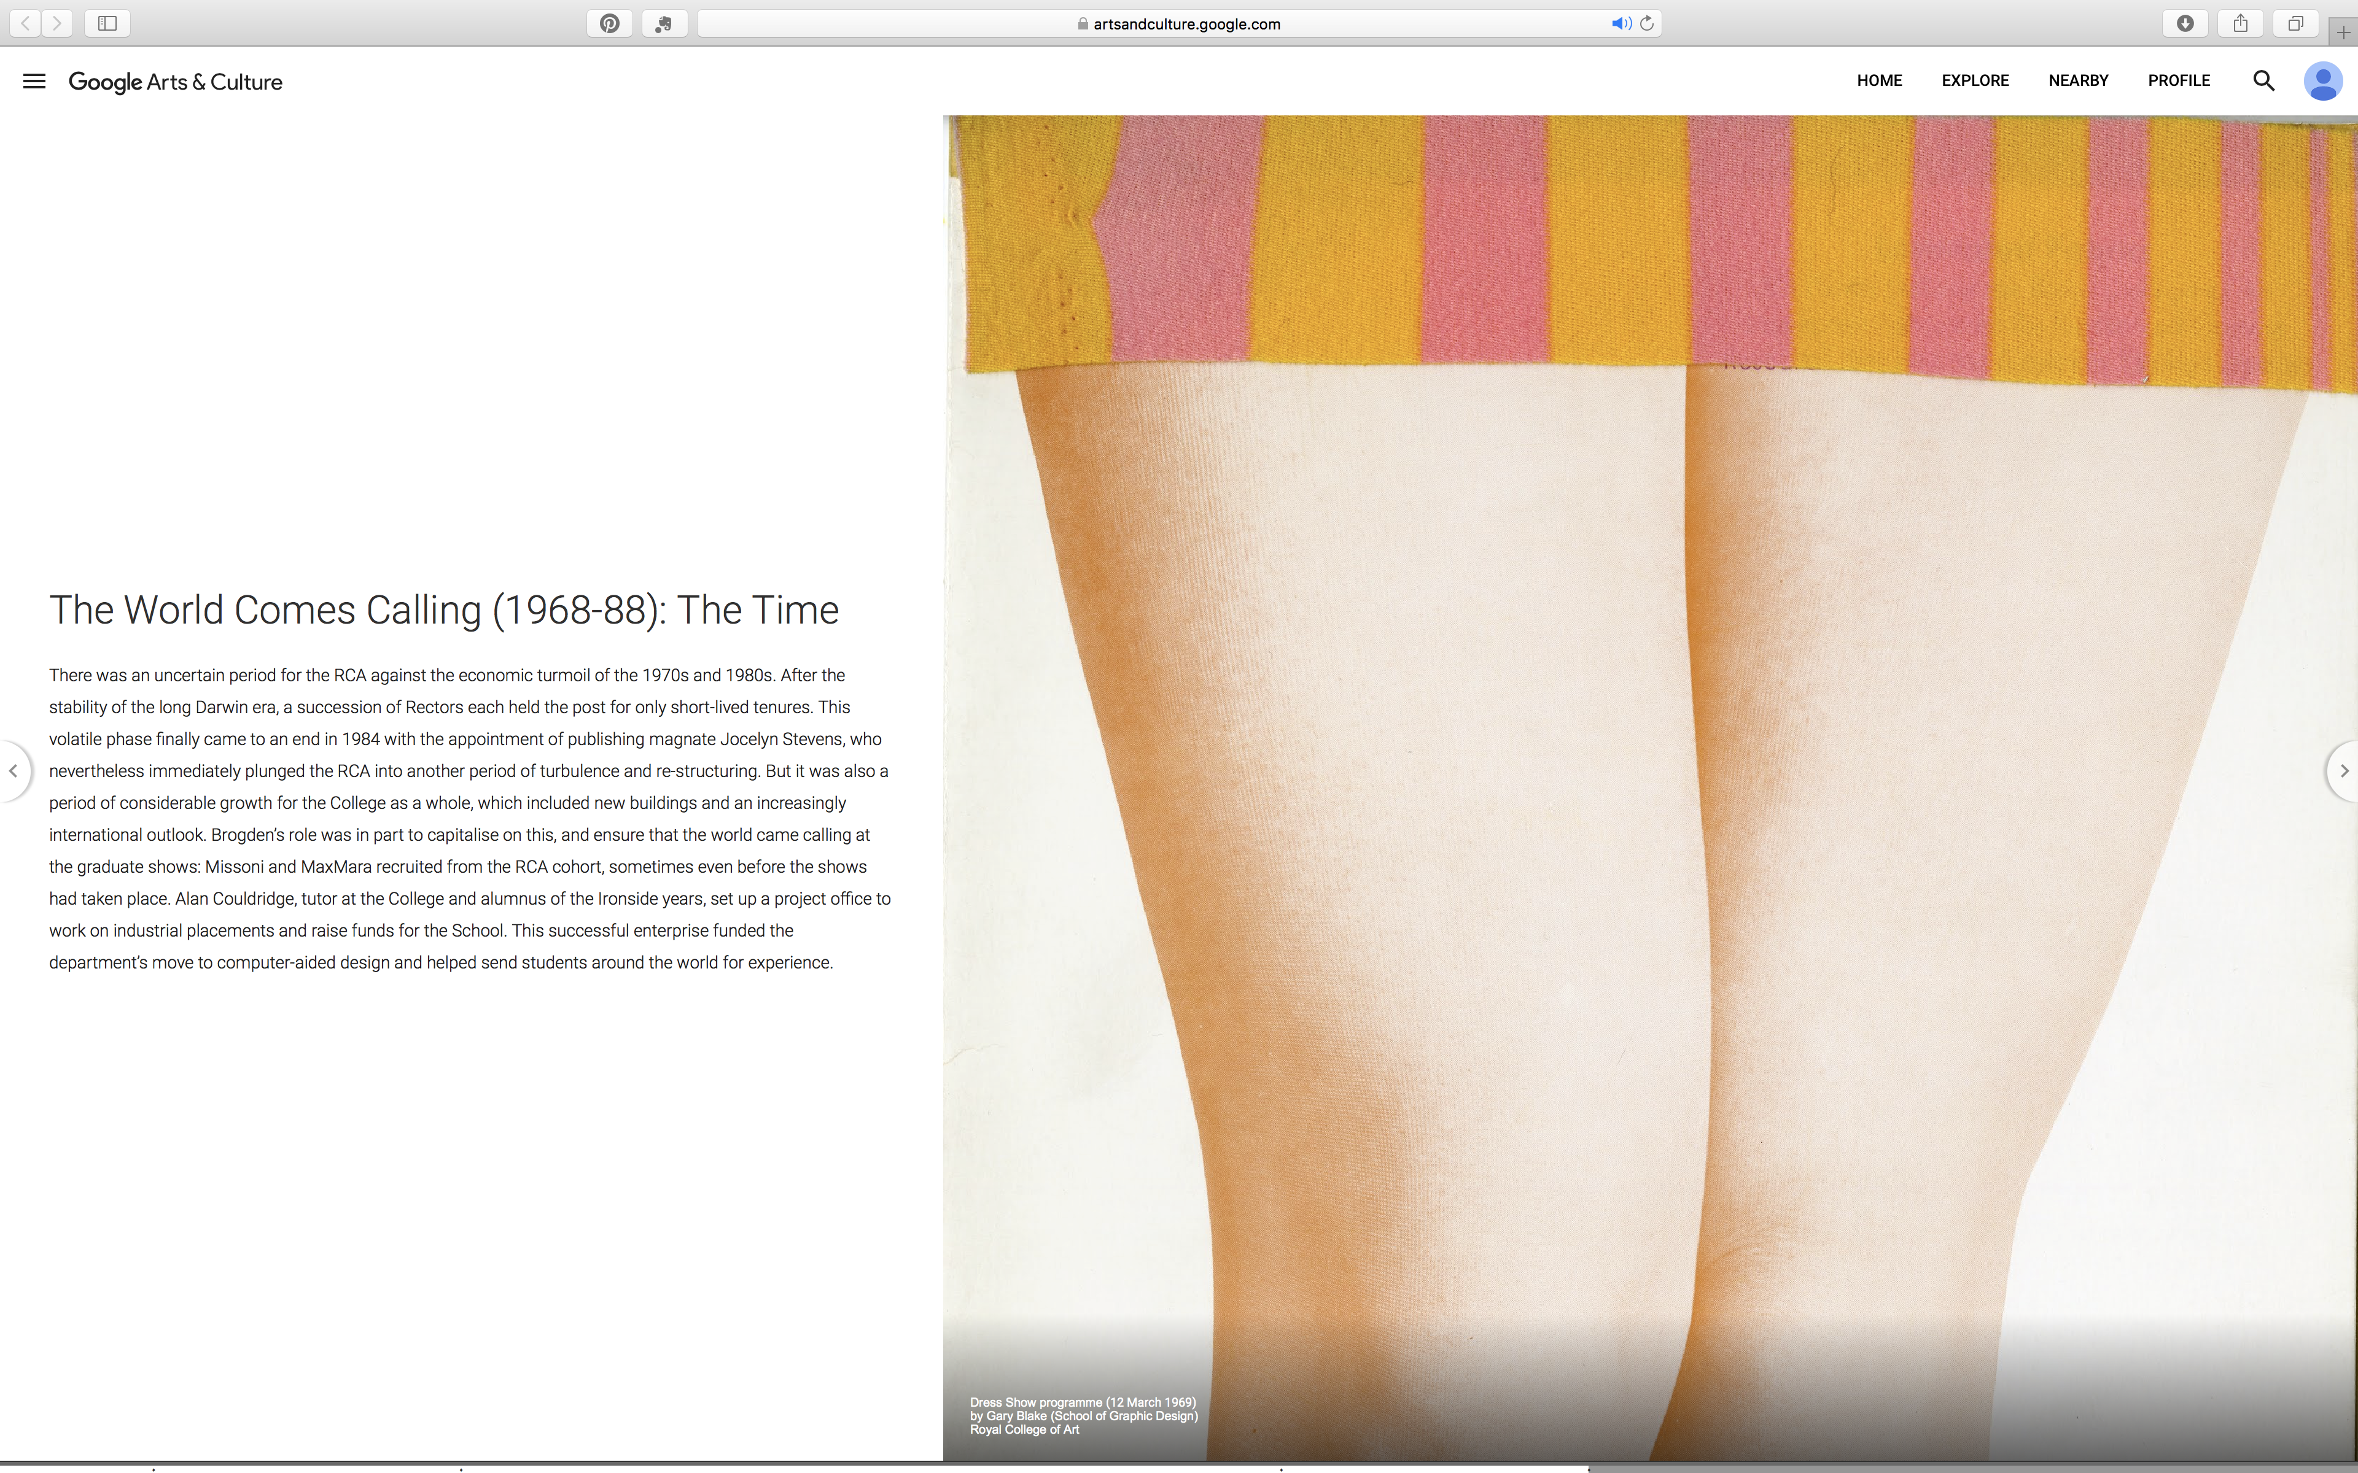Image resolution: width=2358 pixels, height=1473 pixels.
Task: Reload the page
Action: point(1647,23)
